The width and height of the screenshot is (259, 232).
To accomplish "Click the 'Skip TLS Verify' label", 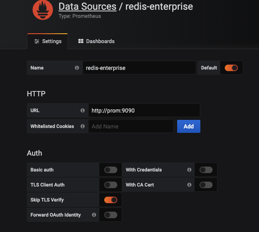I will 47,200.
